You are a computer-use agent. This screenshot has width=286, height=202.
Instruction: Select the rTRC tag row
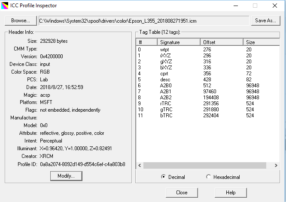(165, 103)
